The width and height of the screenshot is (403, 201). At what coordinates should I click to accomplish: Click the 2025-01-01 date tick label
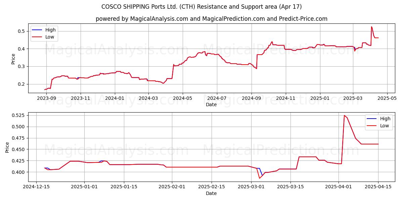coord(84,187)
